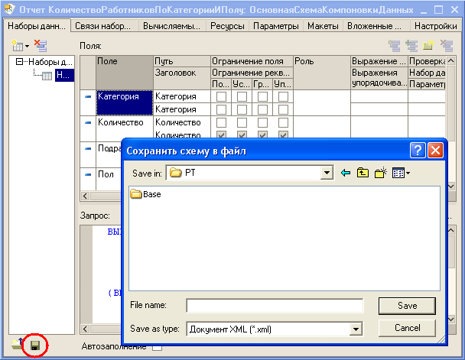Image resolution: width=465 pixels, height=360 pixels.
Task: Toggle second field restriction checkbox for Категория
Action: click(x=242, y=96)
